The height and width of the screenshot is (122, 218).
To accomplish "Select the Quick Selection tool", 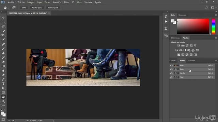I will (3, 31).
